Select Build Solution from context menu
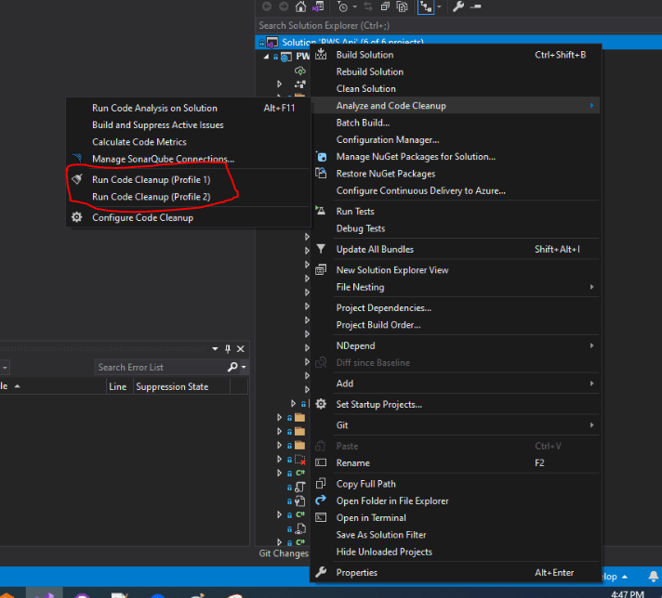The image size is (662, 598). [456, 55]
